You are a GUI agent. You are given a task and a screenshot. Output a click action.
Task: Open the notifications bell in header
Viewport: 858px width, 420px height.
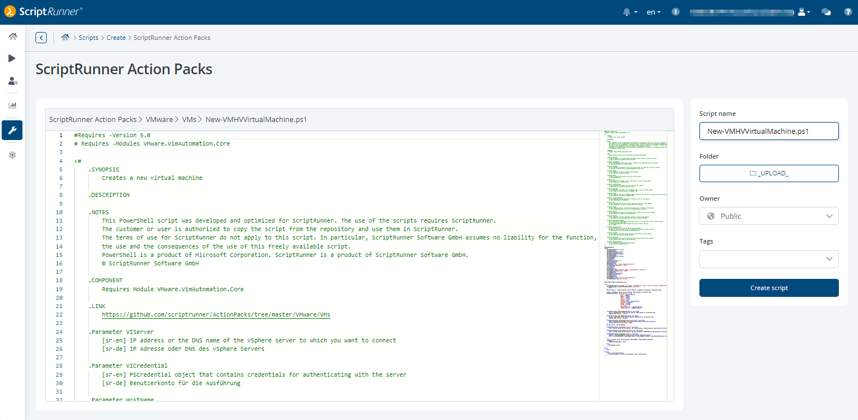[x=627, y=12]
